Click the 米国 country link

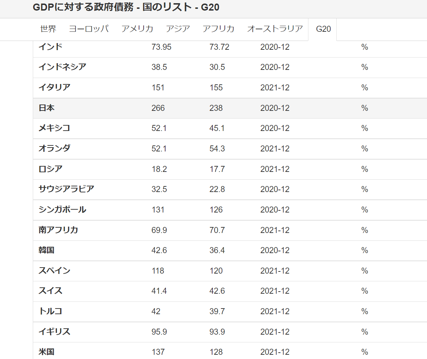pyautogui.click(x=47, y=352)
